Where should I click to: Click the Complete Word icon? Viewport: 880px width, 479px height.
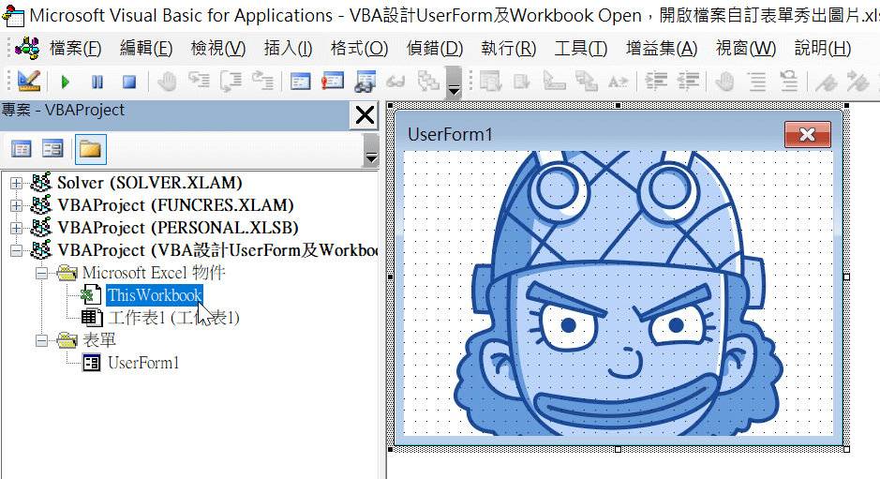tap(618, 82)
